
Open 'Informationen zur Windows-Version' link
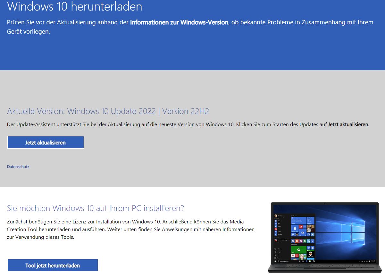click(179, 22)
